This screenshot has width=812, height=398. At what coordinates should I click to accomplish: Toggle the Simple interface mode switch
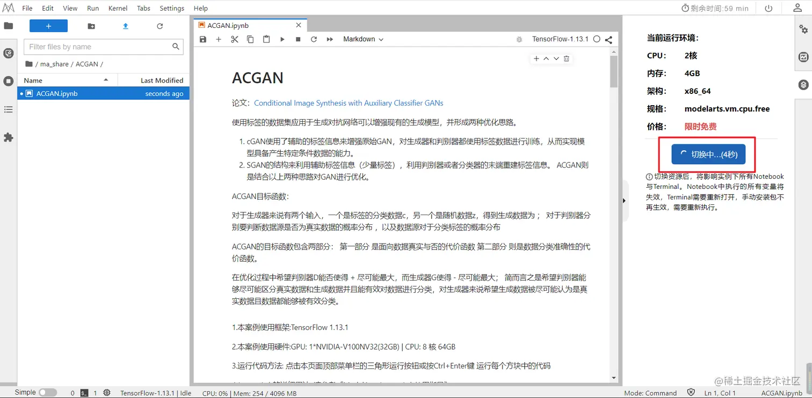coord(47,393)
